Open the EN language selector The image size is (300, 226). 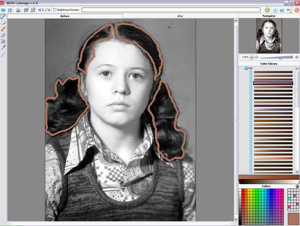pos(289,10)
